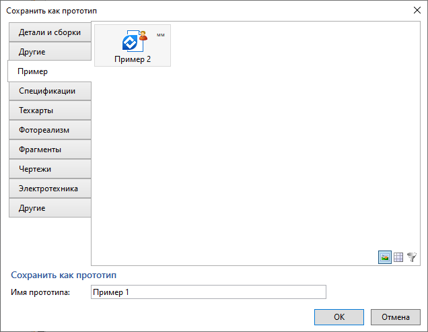Open the Фотореализм tab
This screenshot has width=428, height=332.
[x=50, y=130]
